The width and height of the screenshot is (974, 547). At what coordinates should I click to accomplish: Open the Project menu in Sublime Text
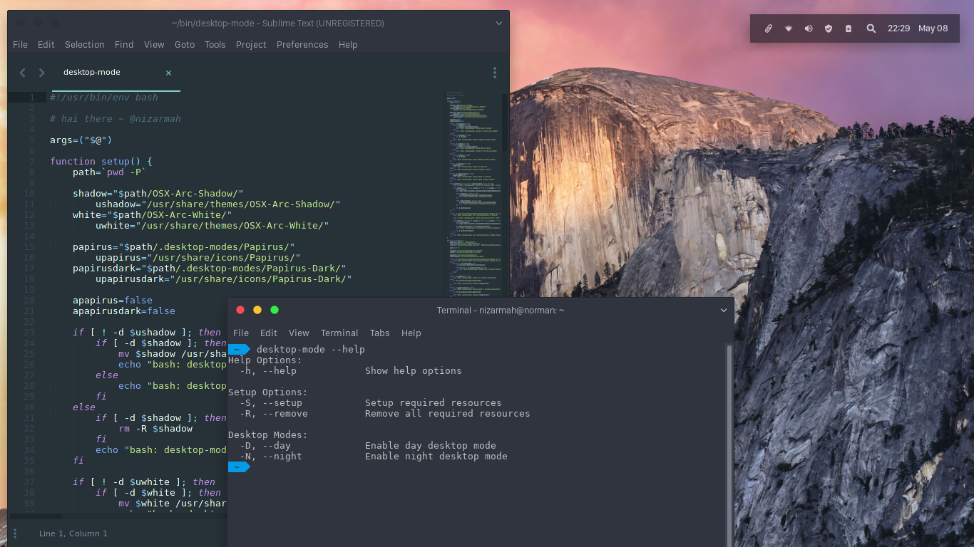(x=251, y=44)
